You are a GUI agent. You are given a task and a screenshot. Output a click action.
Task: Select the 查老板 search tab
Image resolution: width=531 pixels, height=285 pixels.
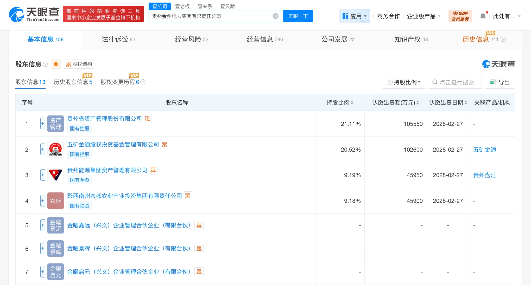pos(182,6)
